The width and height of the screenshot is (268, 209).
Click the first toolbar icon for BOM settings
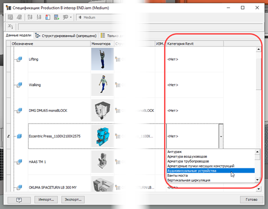click(x=11, y=17)
